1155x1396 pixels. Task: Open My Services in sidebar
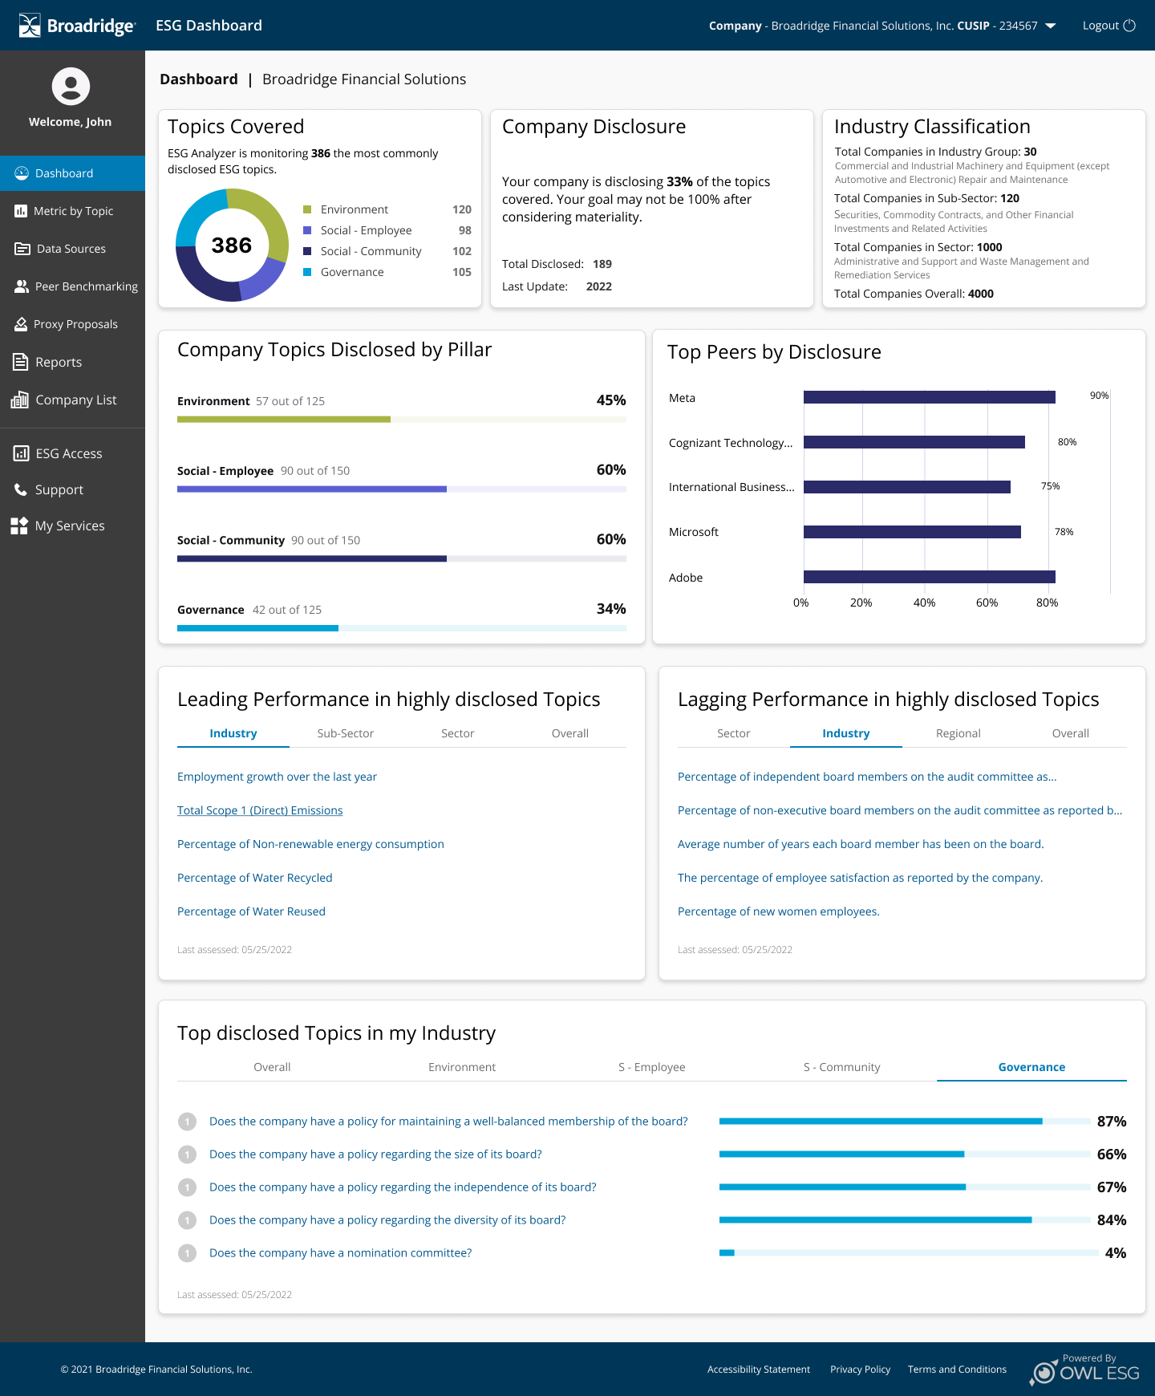(72, 526)
